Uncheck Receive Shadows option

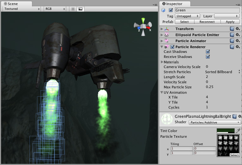(x=208, y=57)
